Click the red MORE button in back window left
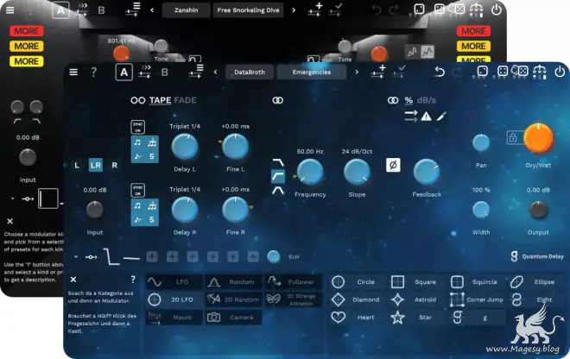 pyautogui.click(x=27, y=31)
